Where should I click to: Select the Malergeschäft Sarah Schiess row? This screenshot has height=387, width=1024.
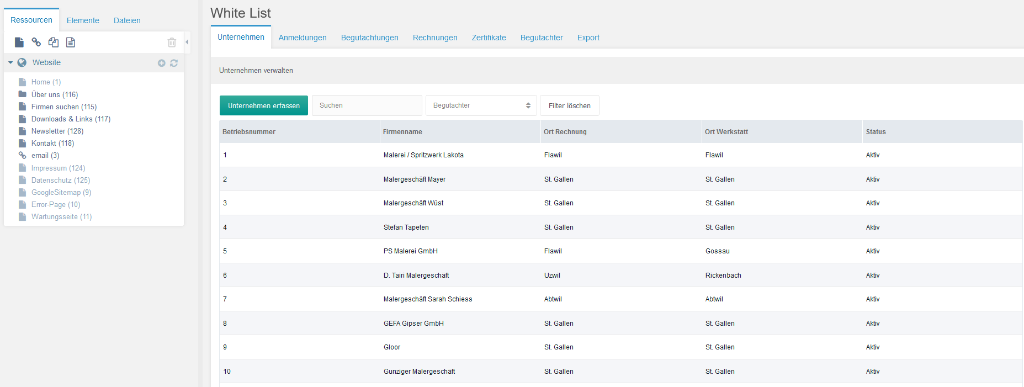click(x=428, y=299)
